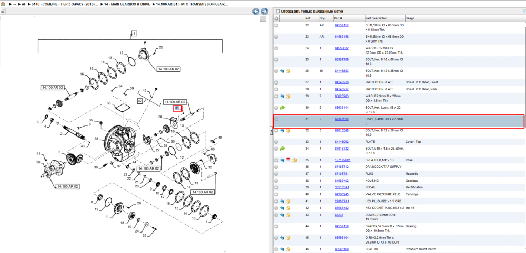Screen dimensions: 526x253
Task: Select 'Shield, PFC Gear, Front' usage text
Action: 422,82
